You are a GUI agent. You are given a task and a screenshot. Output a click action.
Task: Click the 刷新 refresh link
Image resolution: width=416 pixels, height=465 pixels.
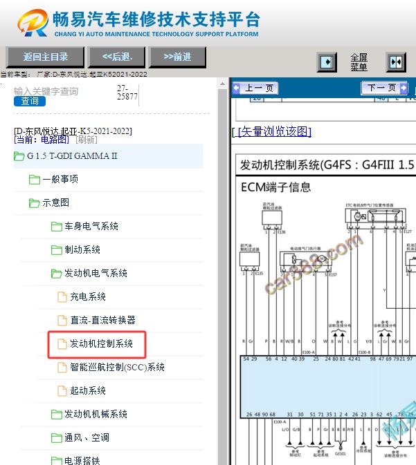[87, 140]
